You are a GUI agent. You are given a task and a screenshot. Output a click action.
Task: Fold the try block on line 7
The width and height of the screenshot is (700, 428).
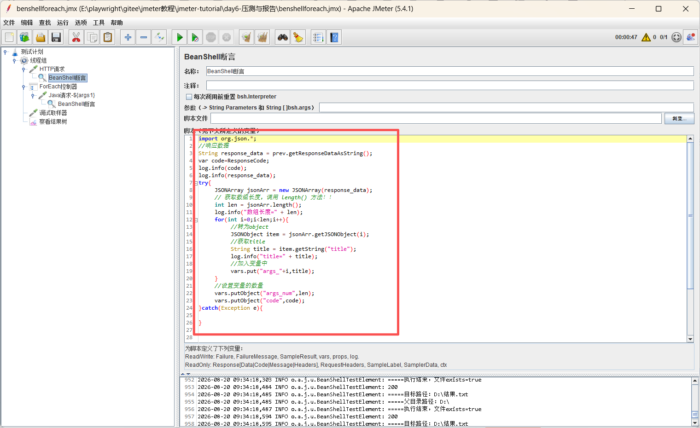click(x=196, y=183)
